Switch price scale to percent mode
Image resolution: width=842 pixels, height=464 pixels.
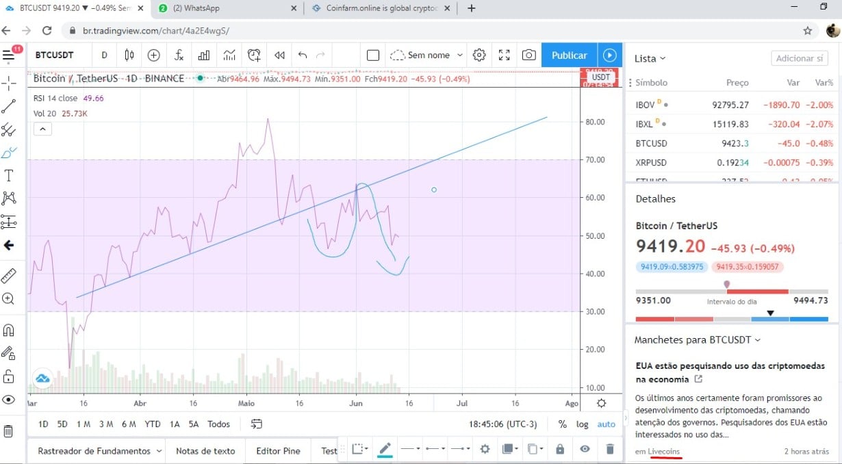(562, 424)
